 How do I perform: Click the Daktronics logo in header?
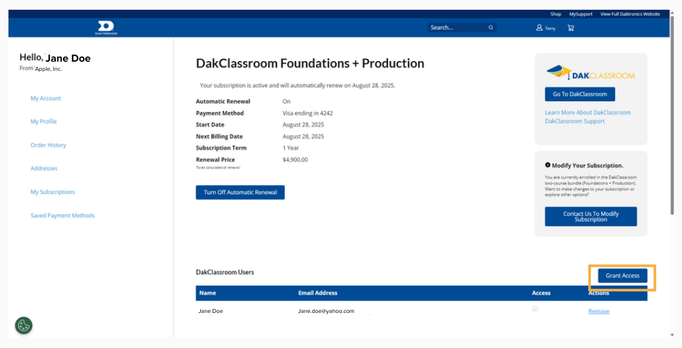click(107, 27)
